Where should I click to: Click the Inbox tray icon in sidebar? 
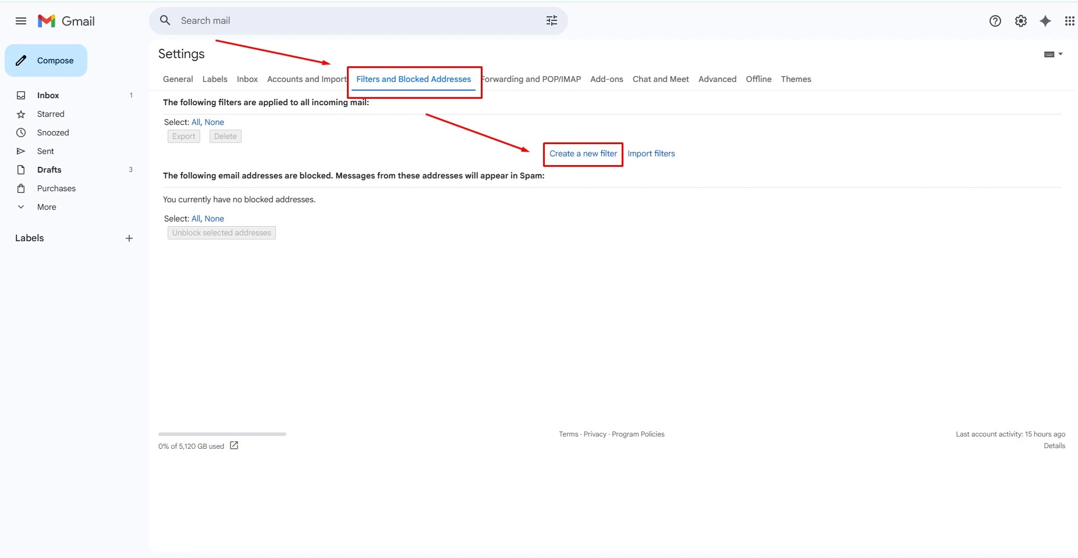coord(21,95)
